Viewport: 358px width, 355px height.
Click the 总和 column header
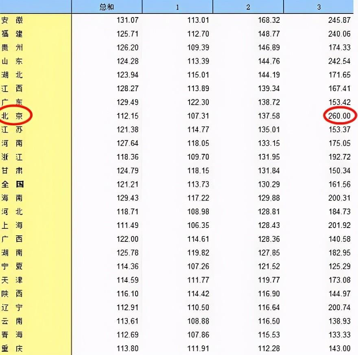point(107,7)
